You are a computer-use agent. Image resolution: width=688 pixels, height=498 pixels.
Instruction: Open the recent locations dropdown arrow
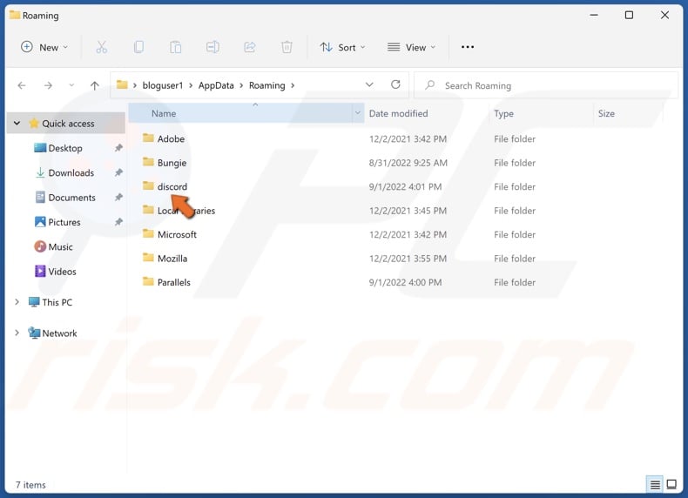point(71,85)
